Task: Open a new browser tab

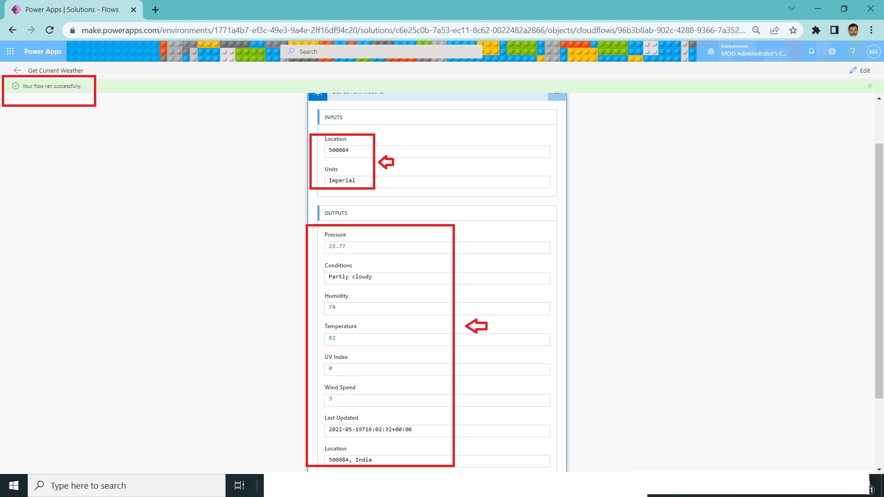Action: point(155,9)
